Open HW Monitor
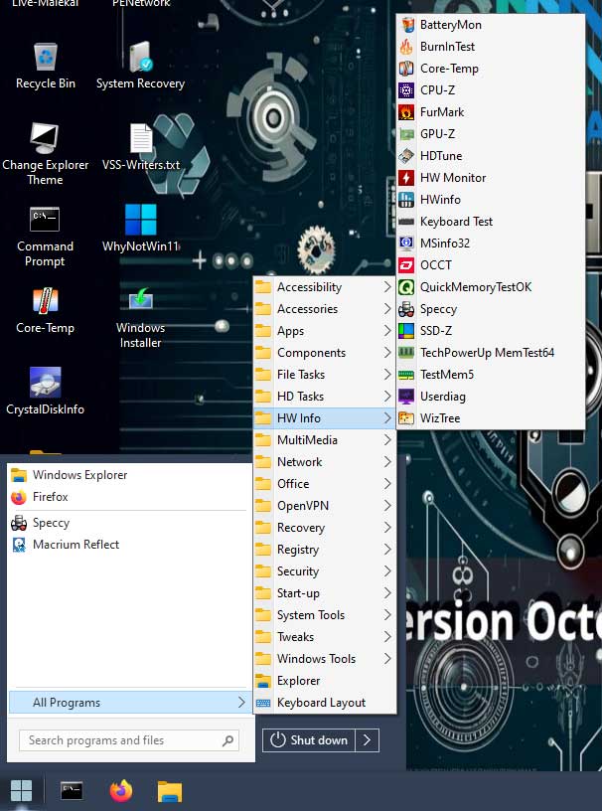The image size is (602, 811). 491,178
